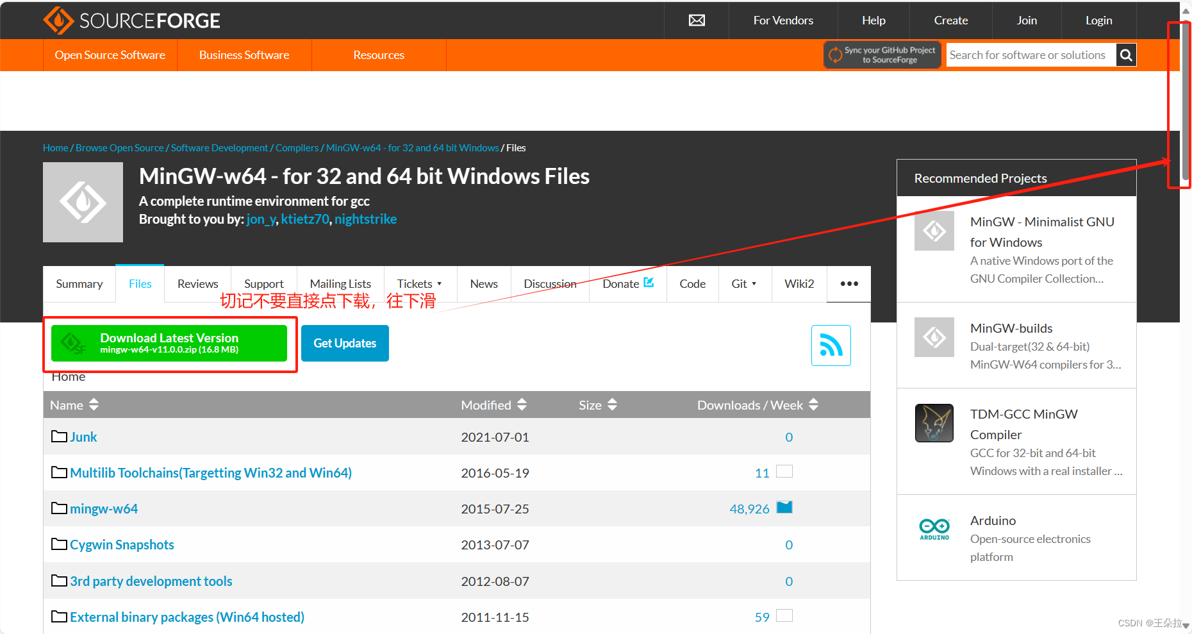Click the TDM-GCC MinGW Compiler icon
Viewport: 1192px width, 634px height.
[934, 423]
